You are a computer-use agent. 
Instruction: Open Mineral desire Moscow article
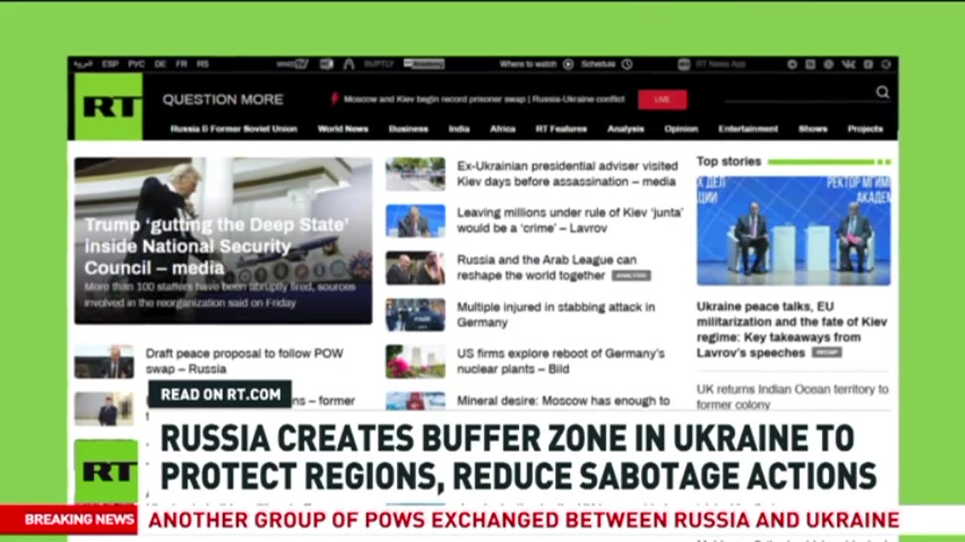pyautogui.click(x=563, y=400)
